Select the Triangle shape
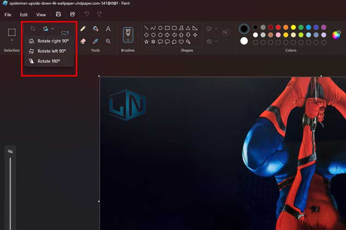The image size is (346, 230). 188,28
